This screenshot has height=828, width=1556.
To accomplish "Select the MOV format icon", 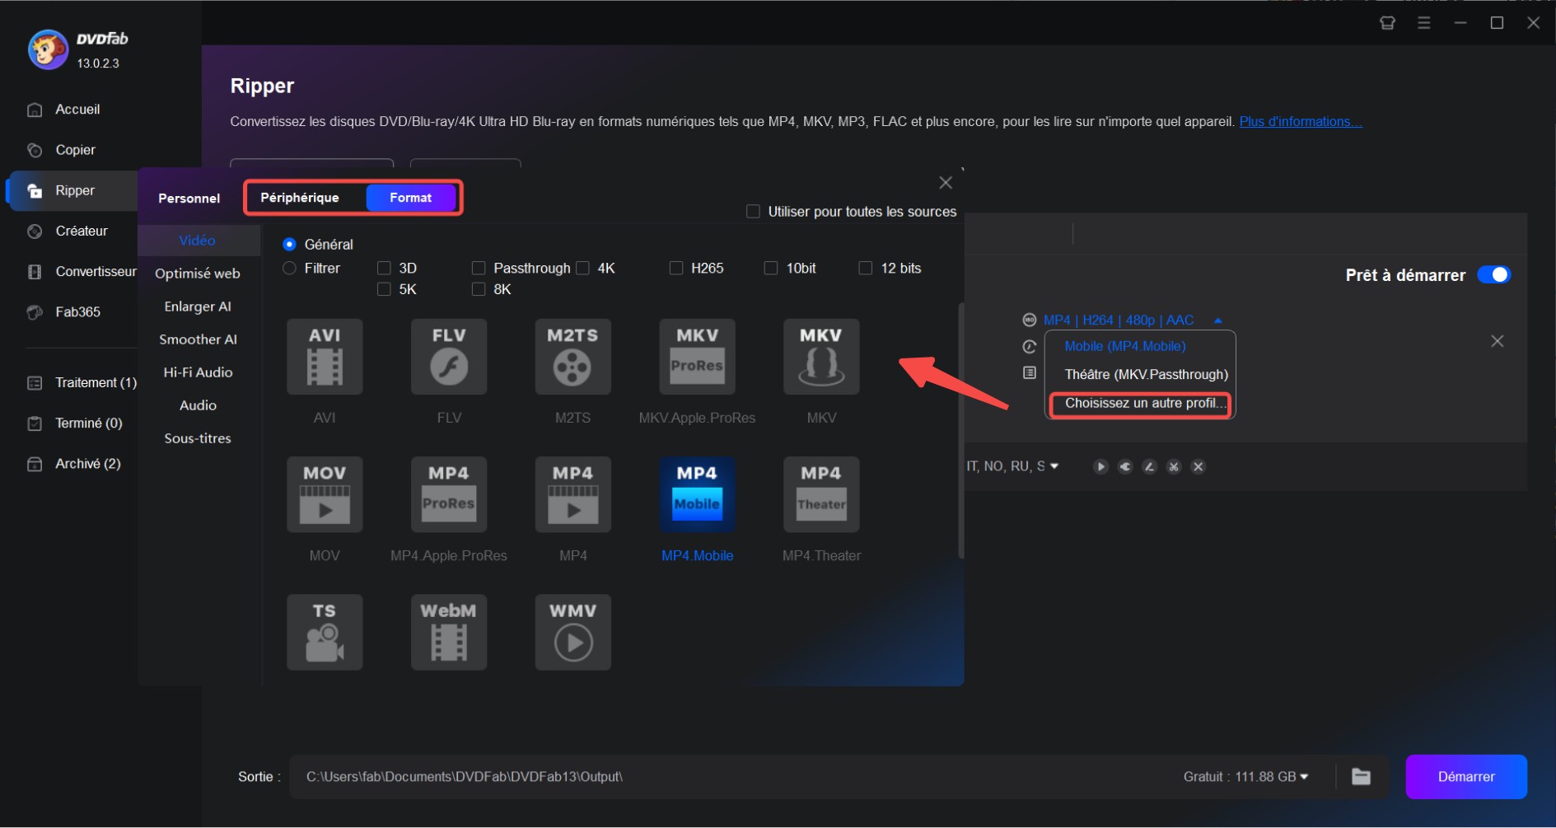I will tap(325, 494).
